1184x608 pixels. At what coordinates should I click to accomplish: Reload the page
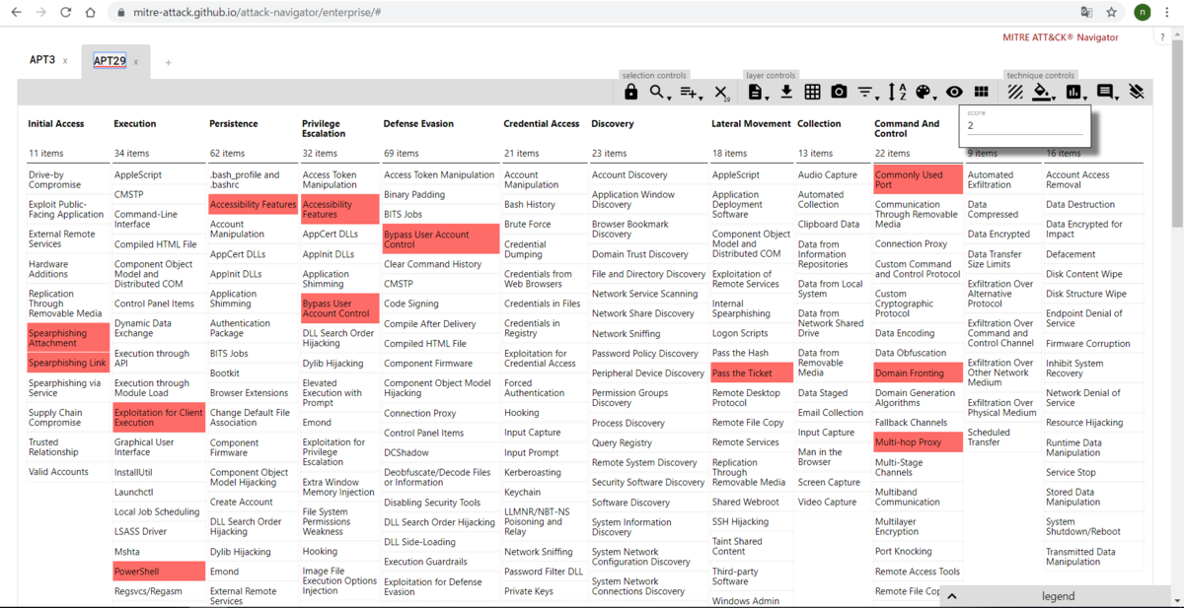(65, 12)
